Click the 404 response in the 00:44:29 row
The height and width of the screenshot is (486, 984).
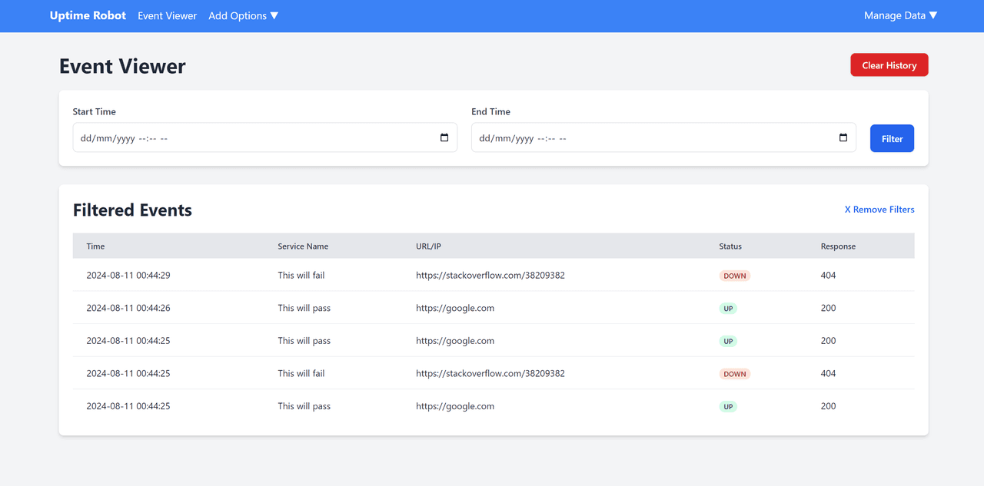pos(828,275)
